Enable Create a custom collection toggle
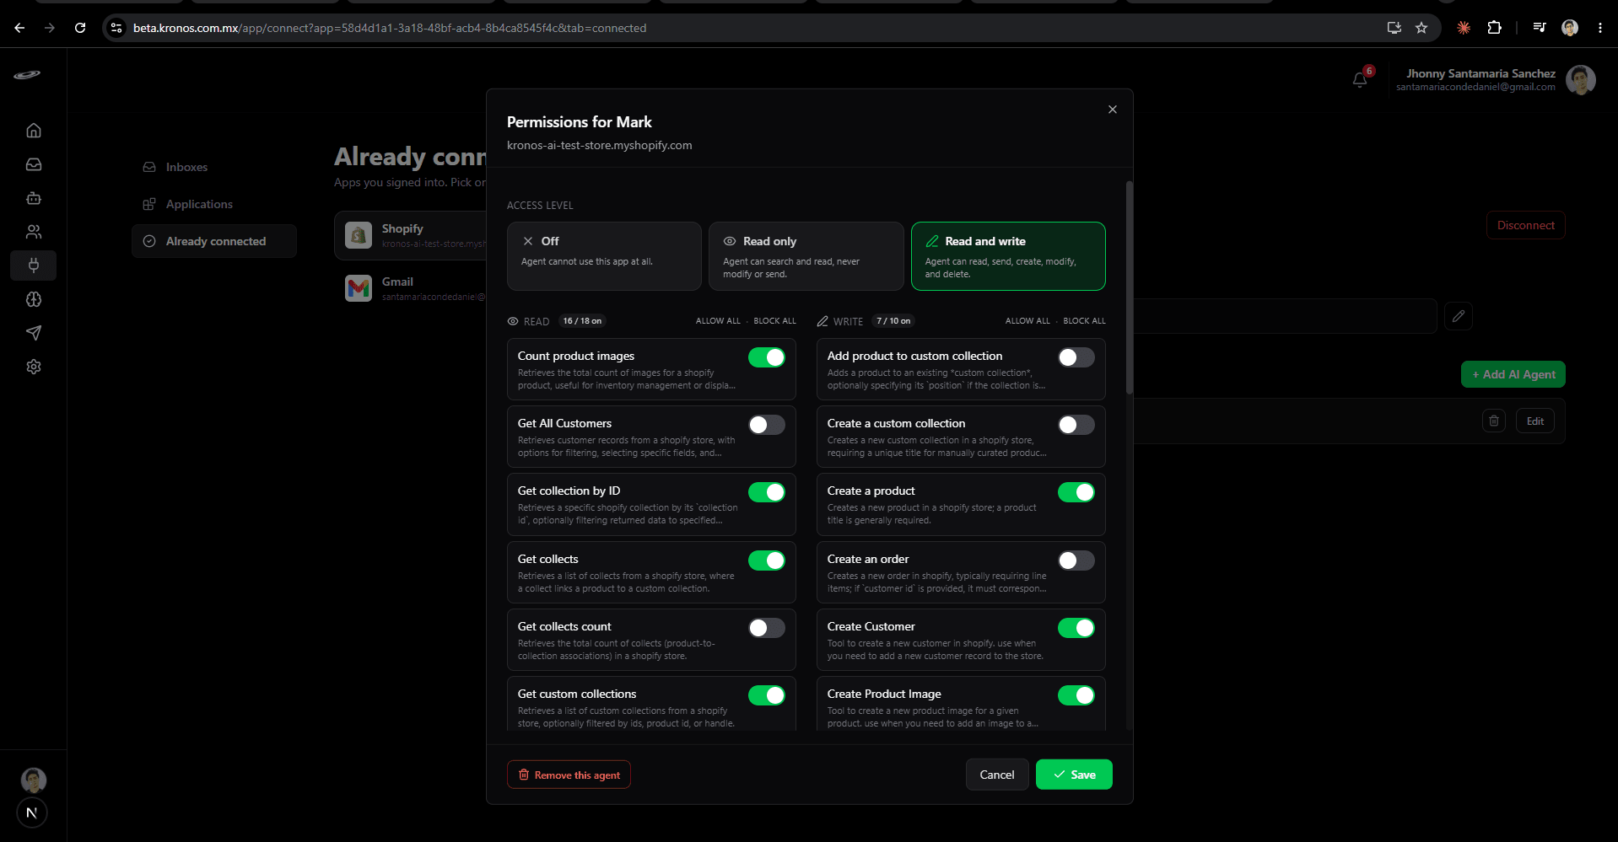Viewport: 1618px width, 842px height. tap(1076, 425)
